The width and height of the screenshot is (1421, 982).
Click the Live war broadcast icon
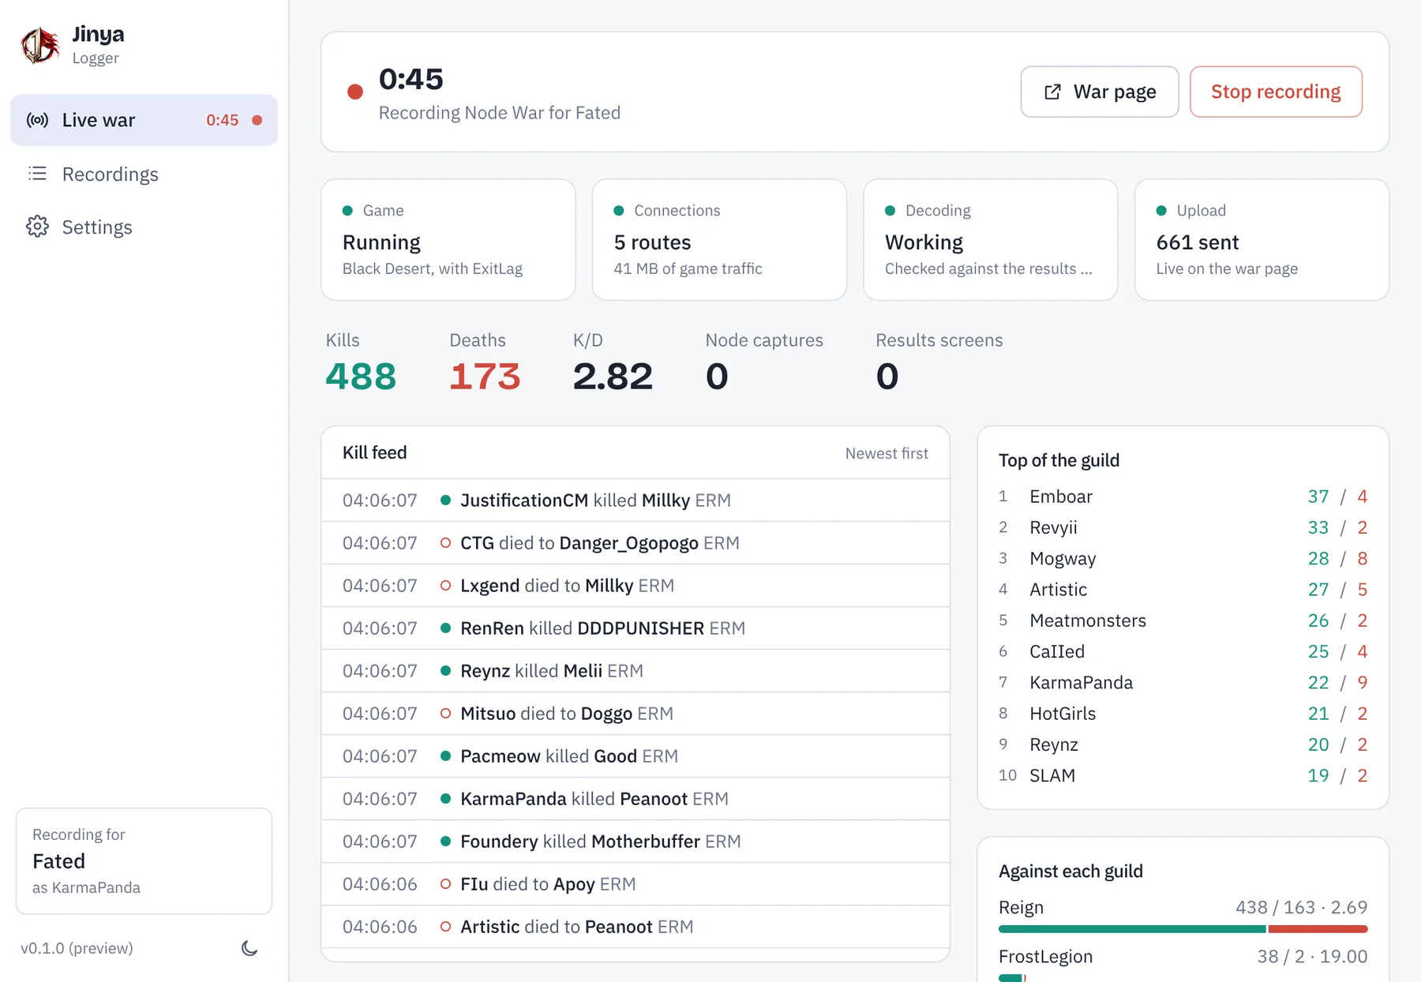point(37,120)
